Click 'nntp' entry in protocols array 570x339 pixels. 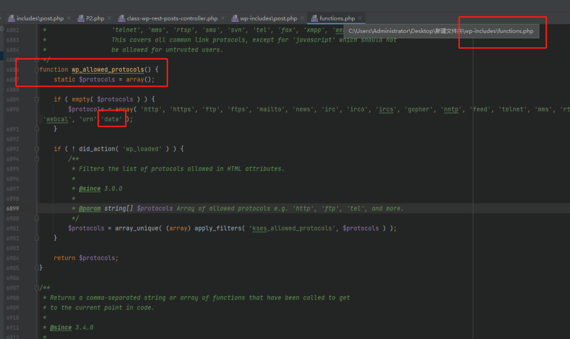coord(451,109)
